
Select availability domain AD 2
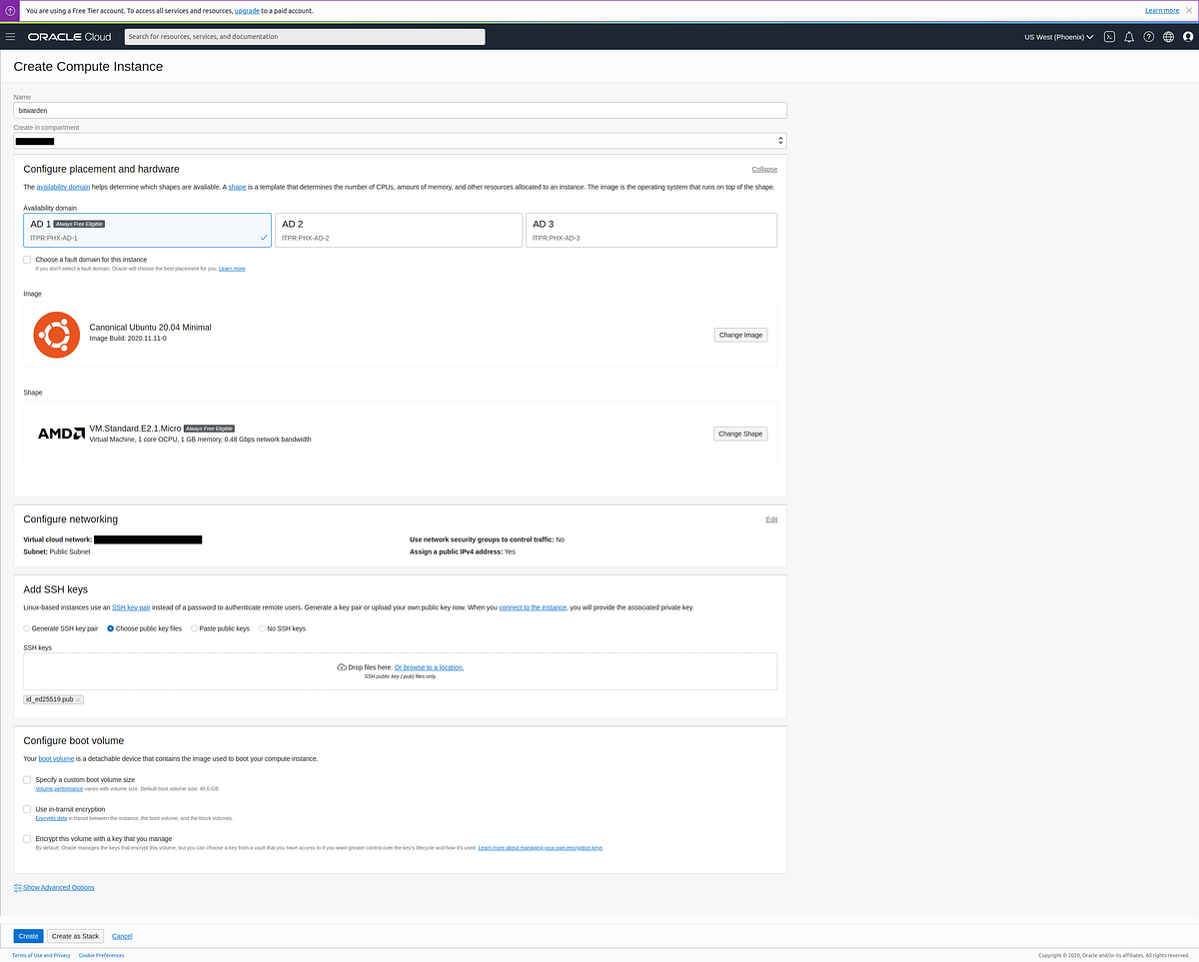(x=397, y=230)
